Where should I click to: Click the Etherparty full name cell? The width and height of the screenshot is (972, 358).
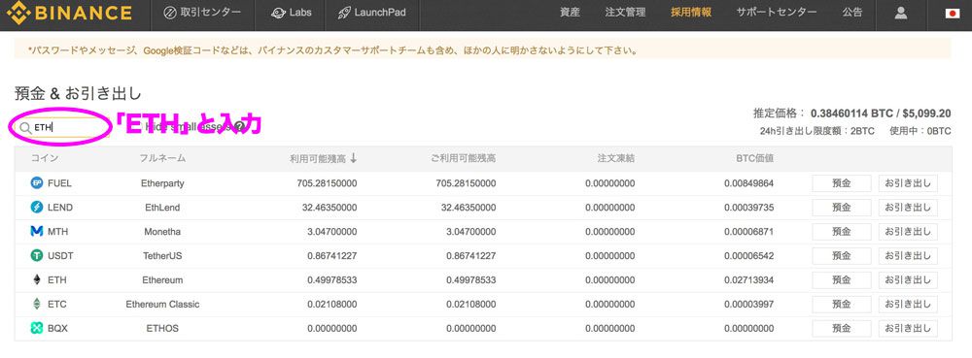[x=162, y=183]
